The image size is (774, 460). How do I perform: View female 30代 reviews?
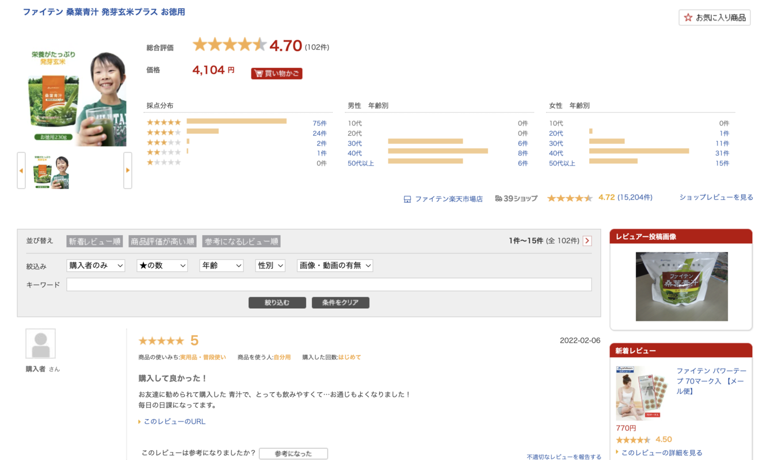pyautogui.click(x=556, y=143)
